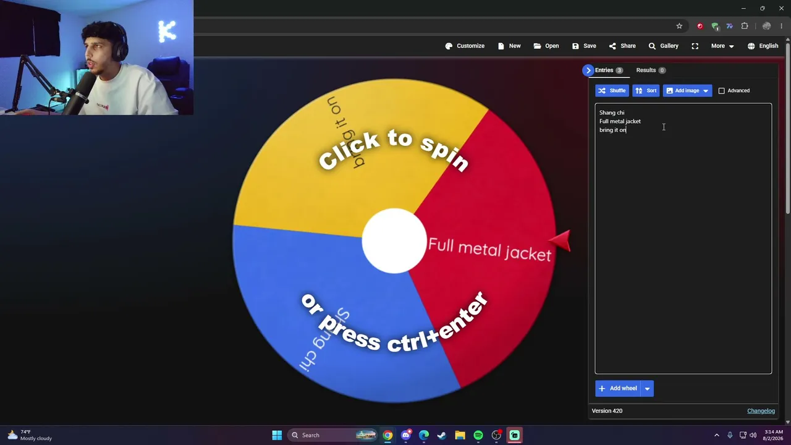
Task: Open Steam from the taskbar
Action: pos(442,435)
